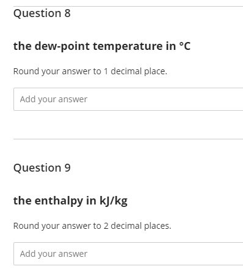Click the words '2 decimal places' in Question 9 hint
This screenshot has height=269, width=243.
(137, 226)
